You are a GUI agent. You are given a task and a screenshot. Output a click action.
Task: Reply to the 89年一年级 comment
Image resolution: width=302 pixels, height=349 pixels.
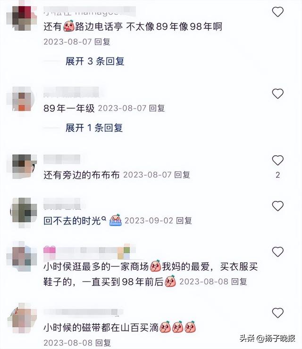157,108
